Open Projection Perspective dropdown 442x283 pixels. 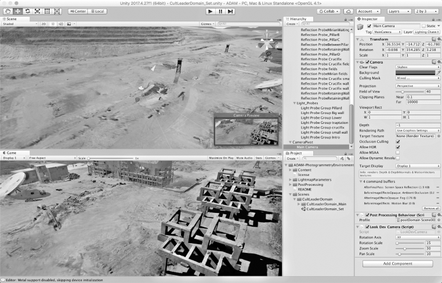(x=418, y=86)
